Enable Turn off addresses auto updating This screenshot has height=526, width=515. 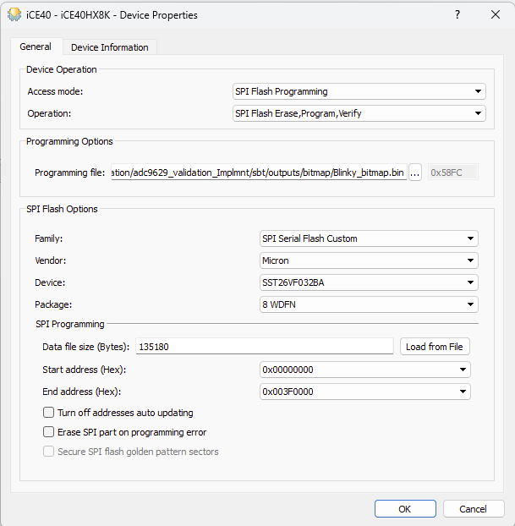point(49,413)
